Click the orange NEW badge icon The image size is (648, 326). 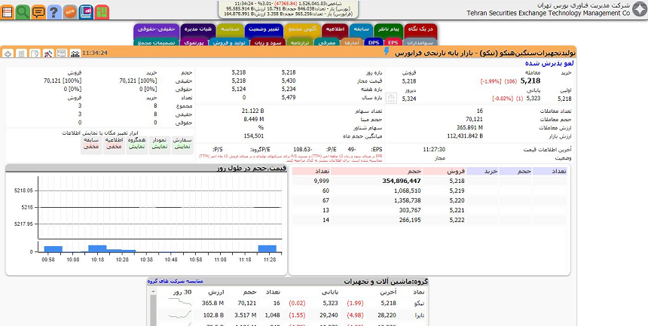70,12
